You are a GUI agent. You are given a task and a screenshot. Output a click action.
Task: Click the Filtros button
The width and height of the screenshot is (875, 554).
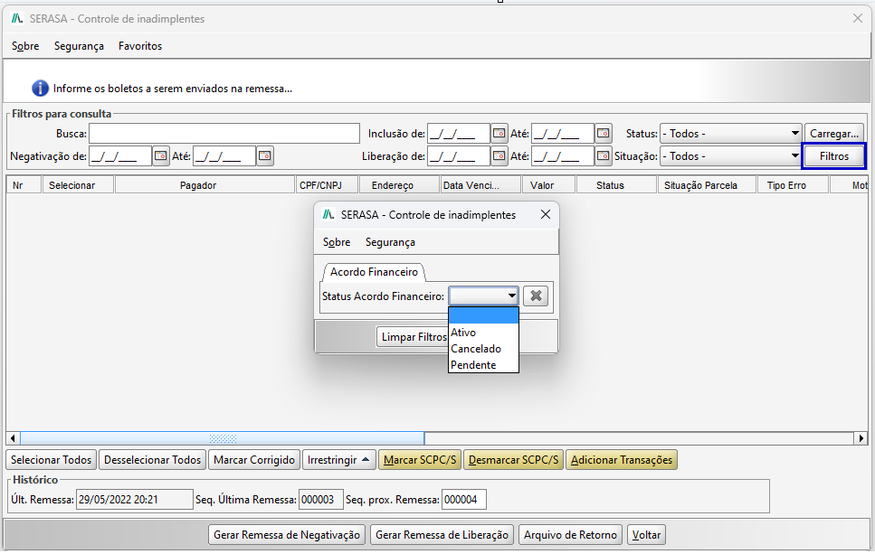point(834,156)
